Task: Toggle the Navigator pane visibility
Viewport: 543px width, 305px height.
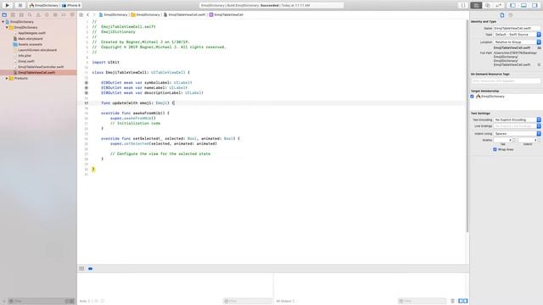Action: tap(512, 6)
